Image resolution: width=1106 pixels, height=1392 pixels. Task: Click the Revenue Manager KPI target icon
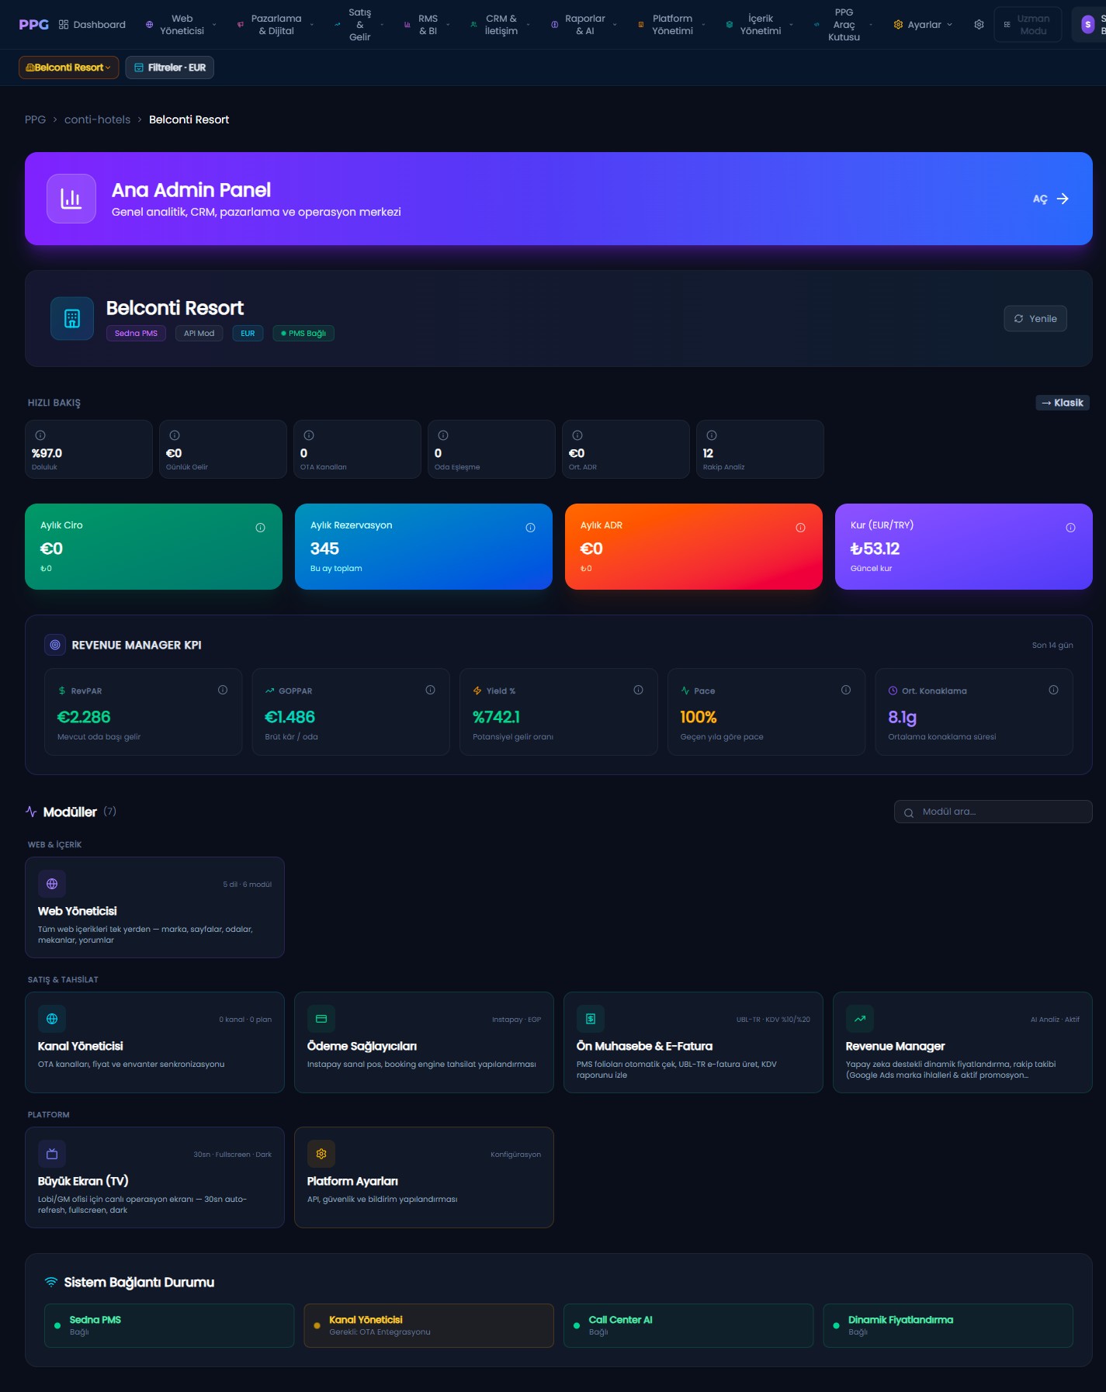[x=54, y=645]
